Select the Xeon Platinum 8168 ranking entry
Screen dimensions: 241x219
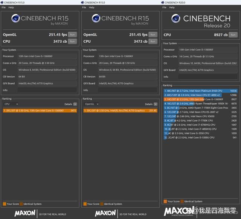pos(200,91)
